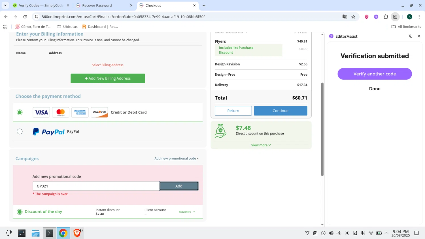The height and width of the screenshot is (239, 425).
Task: Click Verify another code button
Action: pos(375,74)
